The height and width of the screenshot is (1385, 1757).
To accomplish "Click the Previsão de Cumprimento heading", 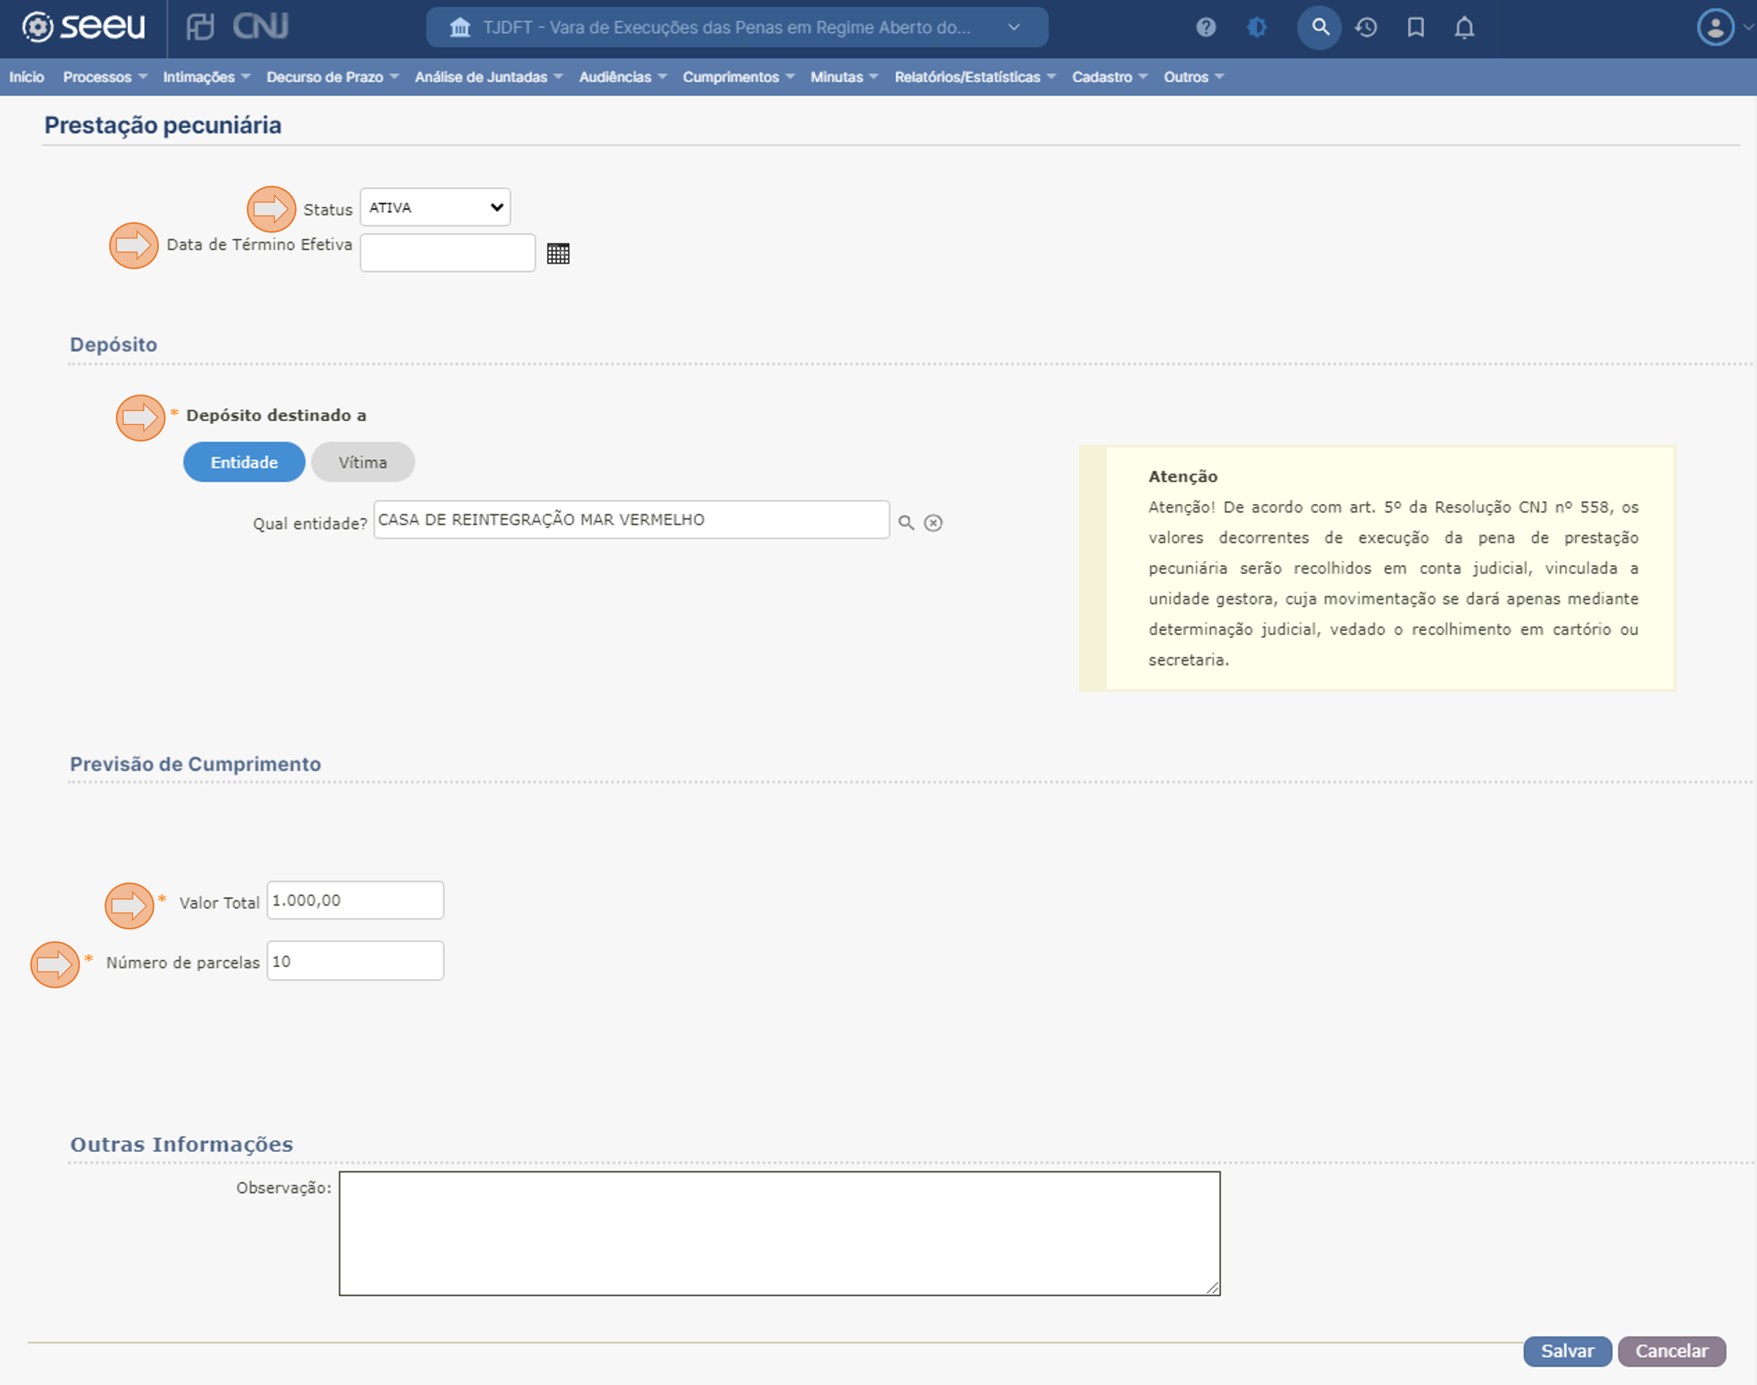I will [195, 764].
